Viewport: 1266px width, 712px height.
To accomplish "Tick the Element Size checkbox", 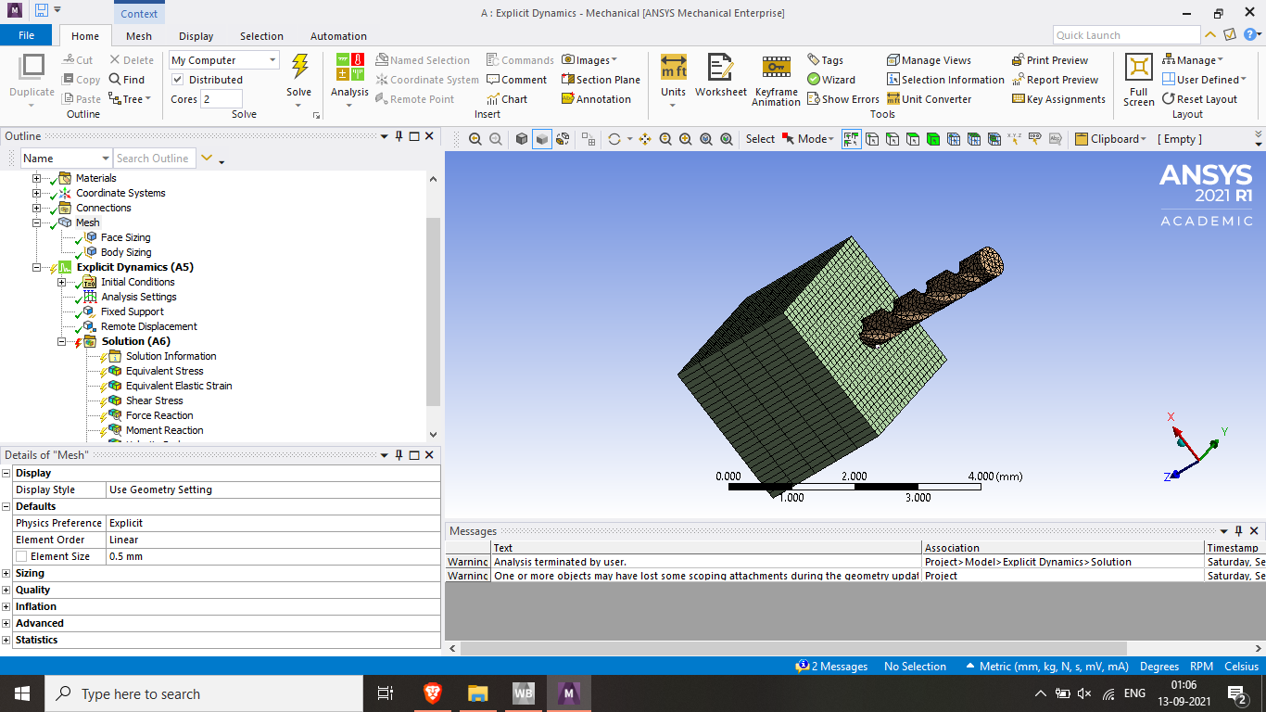I will click(x=21, y=556).
